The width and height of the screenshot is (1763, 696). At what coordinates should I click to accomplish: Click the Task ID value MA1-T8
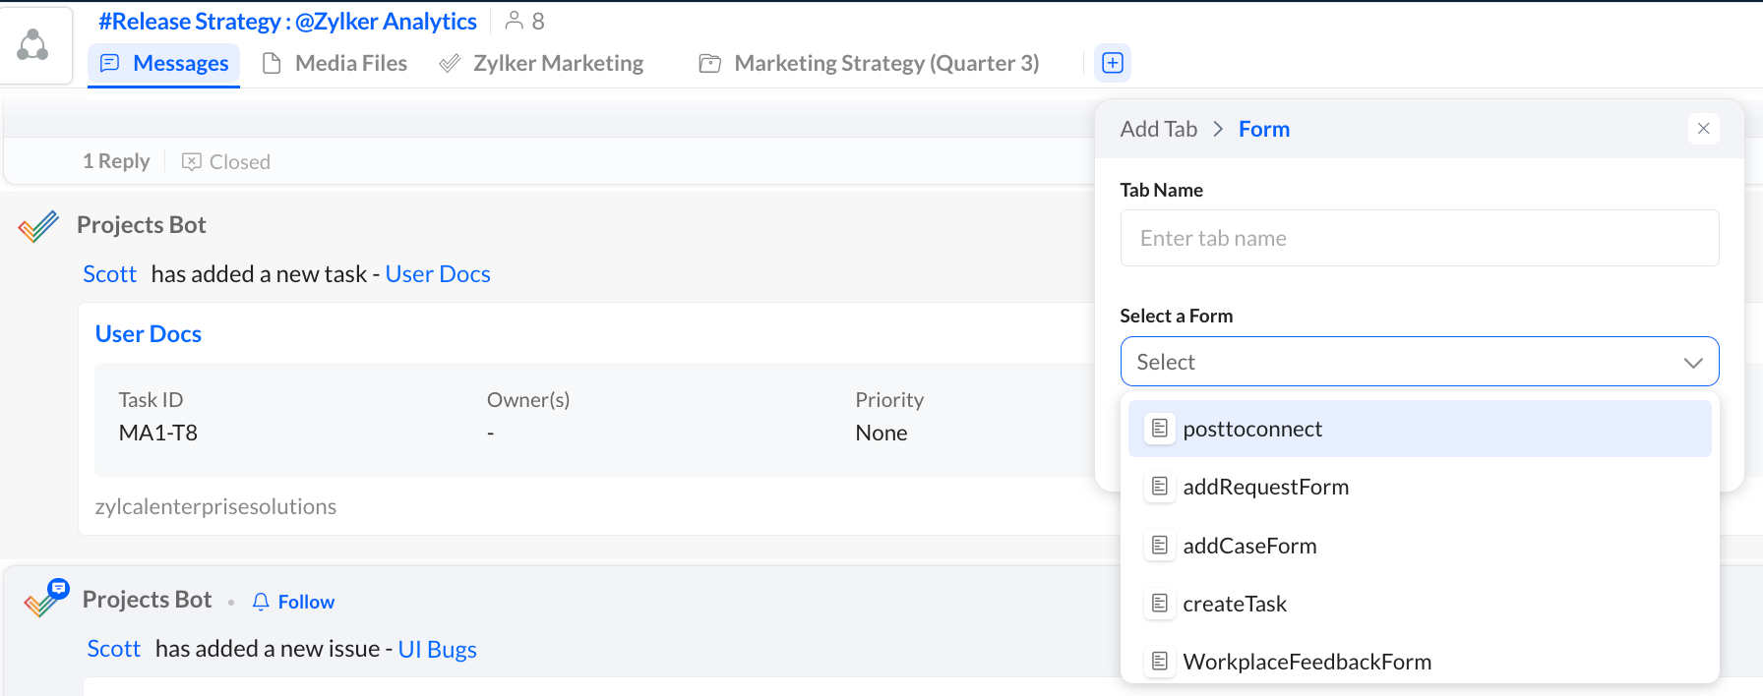(x=158, y=433)
